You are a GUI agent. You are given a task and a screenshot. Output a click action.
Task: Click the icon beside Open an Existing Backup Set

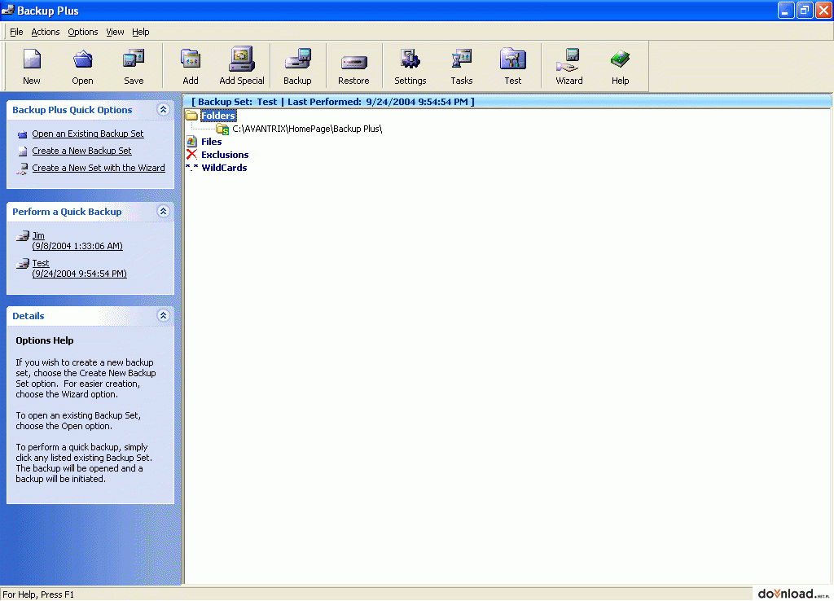click(x=22, y=134)
